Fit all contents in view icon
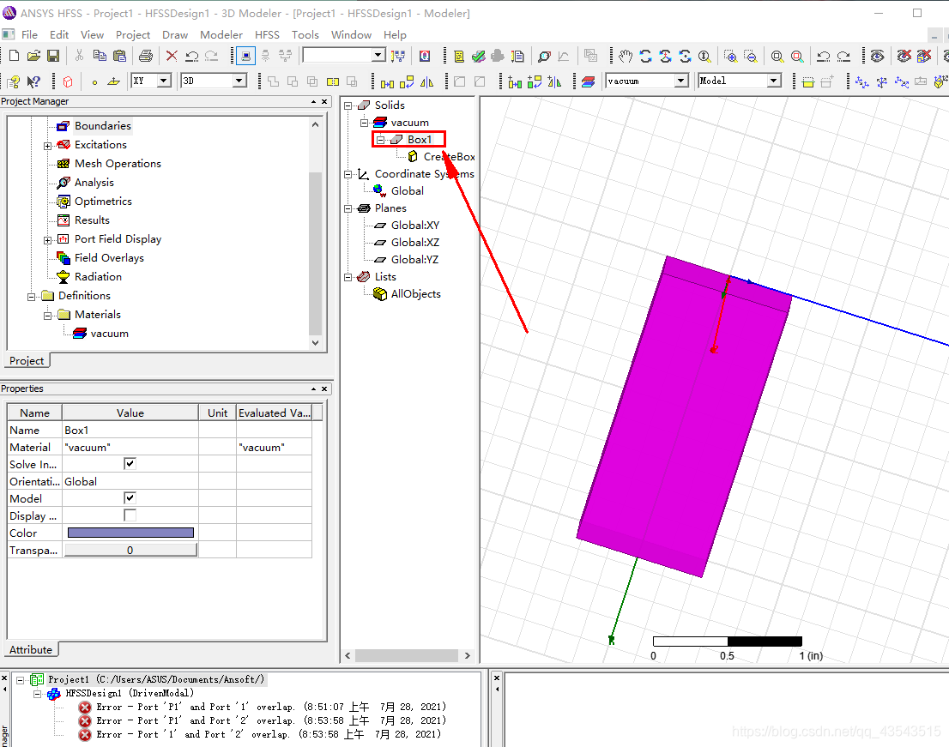Viewport: 949px width, 747px height. (x=777, y=57)
